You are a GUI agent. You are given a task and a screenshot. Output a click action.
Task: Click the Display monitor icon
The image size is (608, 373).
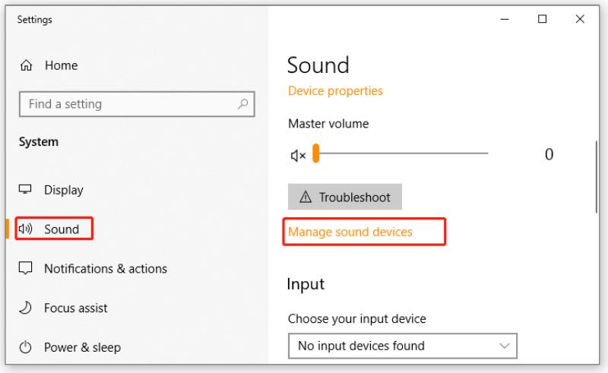[26, 190]
